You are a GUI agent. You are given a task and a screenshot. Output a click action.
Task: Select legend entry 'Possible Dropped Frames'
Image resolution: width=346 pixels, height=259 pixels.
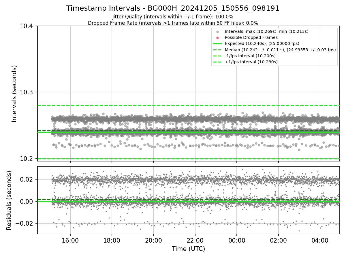(251, 37)
